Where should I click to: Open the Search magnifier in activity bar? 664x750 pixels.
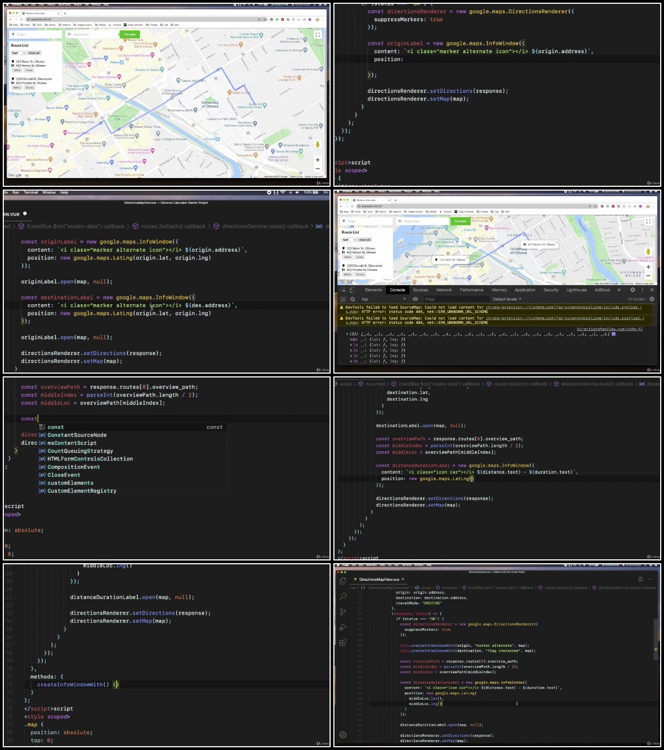click(x=343, y=596)
